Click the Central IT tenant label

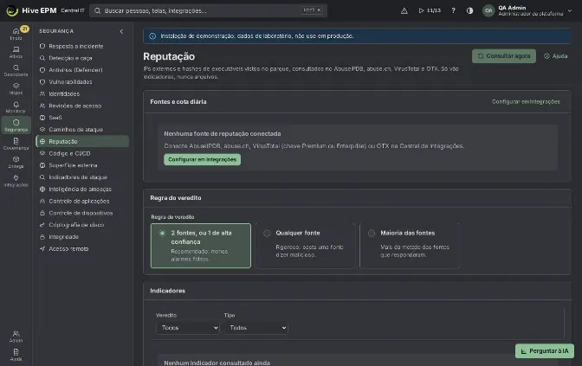(73, 10)
